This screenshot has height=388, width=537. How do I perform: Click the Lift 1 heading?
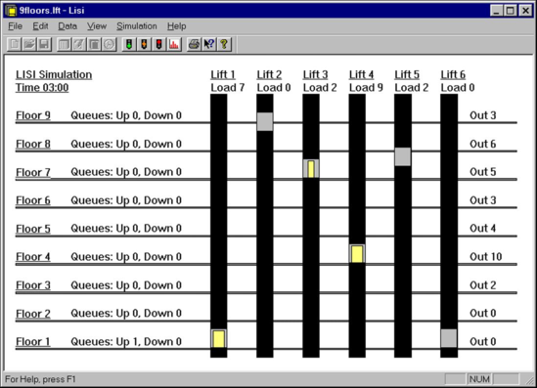click(x=223, y=74)
